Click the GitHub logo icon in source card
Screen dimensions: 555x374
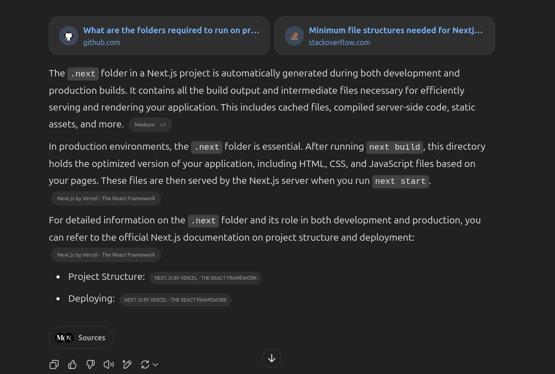[x=69, y=36]
